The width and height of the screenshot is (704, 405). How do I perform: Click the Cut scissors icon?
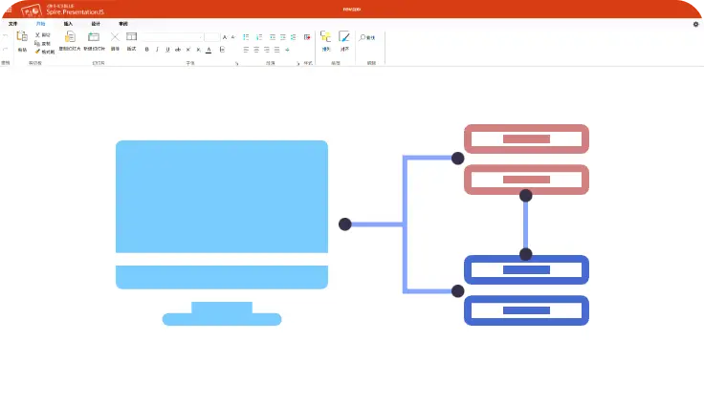[37, 34]
